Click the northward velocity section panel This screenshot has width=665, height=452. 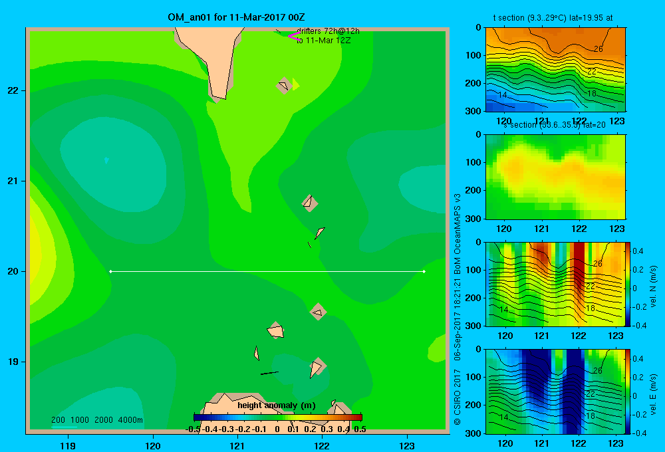coord(555,284)
